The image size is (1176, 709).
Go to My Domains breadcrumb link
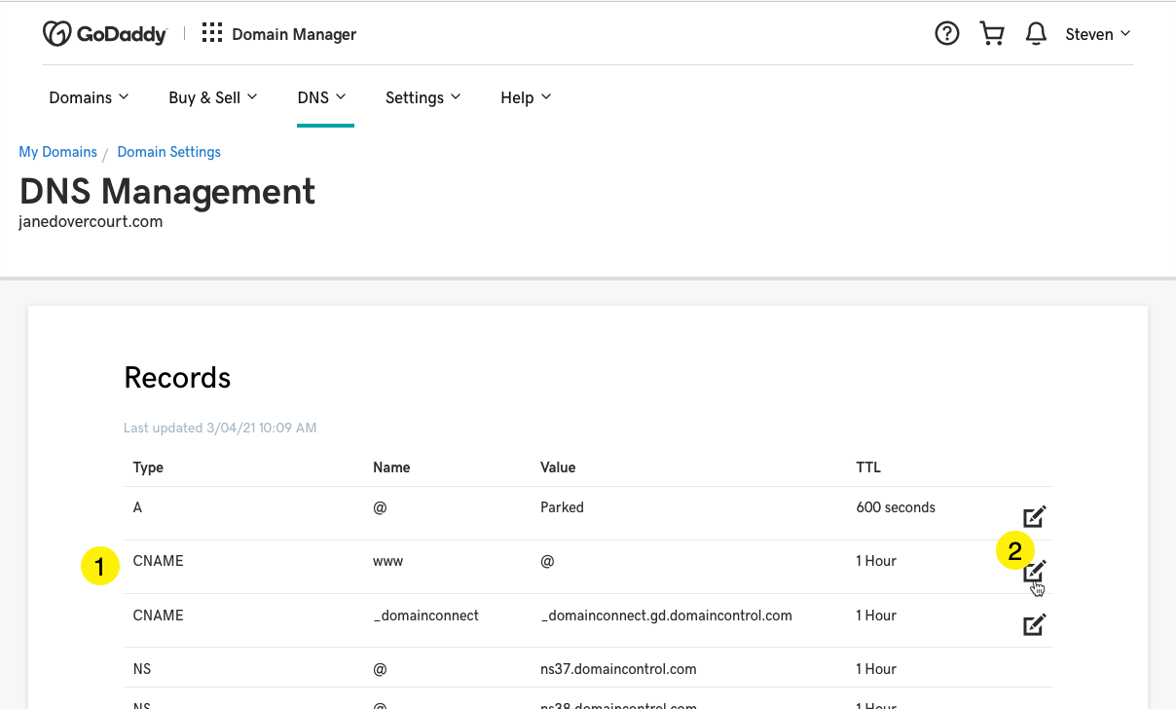coord(58,152)
